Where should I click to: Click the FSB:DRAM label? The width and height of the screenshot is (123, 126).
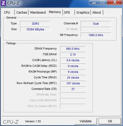coord(50,54)
